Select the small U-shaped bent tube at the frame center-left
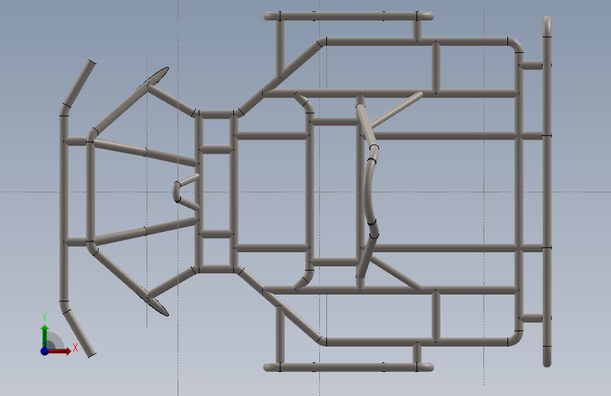Image resolution: width=611 pixels, height=396 pixels. click(x=185, y=192)
